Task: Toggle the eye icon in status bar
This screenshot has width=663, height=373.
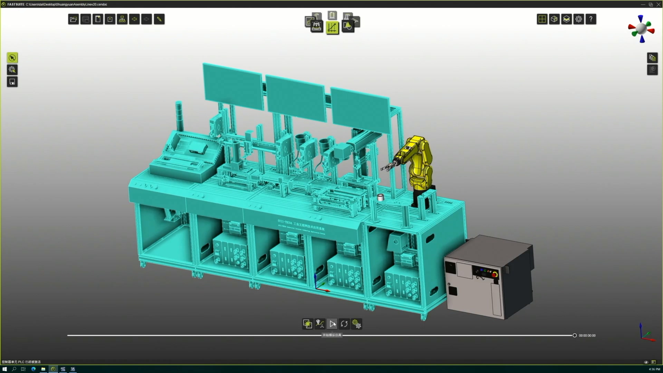Action: coord(646,362)
